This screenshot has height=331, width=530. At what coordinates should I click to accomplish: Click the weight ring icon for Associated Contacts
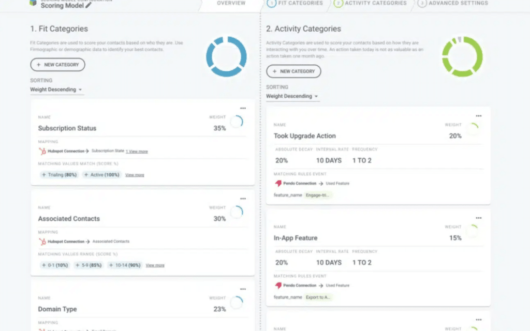pos(237,212)
